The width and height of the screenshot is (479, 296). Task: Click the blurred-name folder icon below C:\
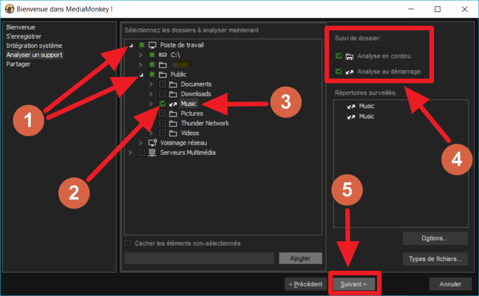163,65
